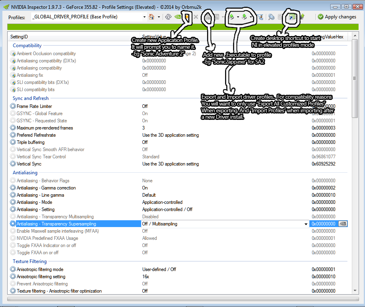
Task: Open the dropdown arrow beside the home icon
Action: 159,17
